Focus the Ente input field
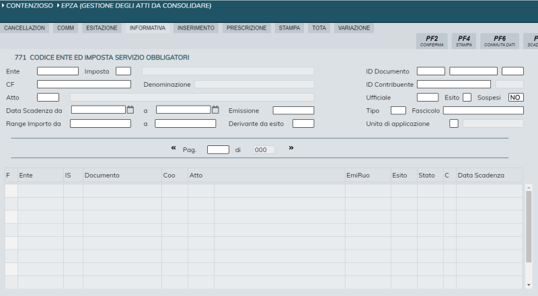Screen dimensions: 538x296 [x=58, y=71]
